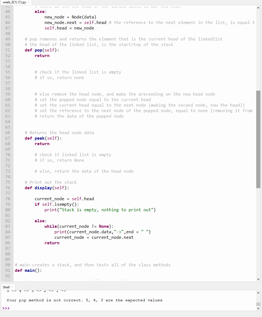Close the Shell pane
Viewport: 262px width, 317px height.
click(x=13, y=287)
